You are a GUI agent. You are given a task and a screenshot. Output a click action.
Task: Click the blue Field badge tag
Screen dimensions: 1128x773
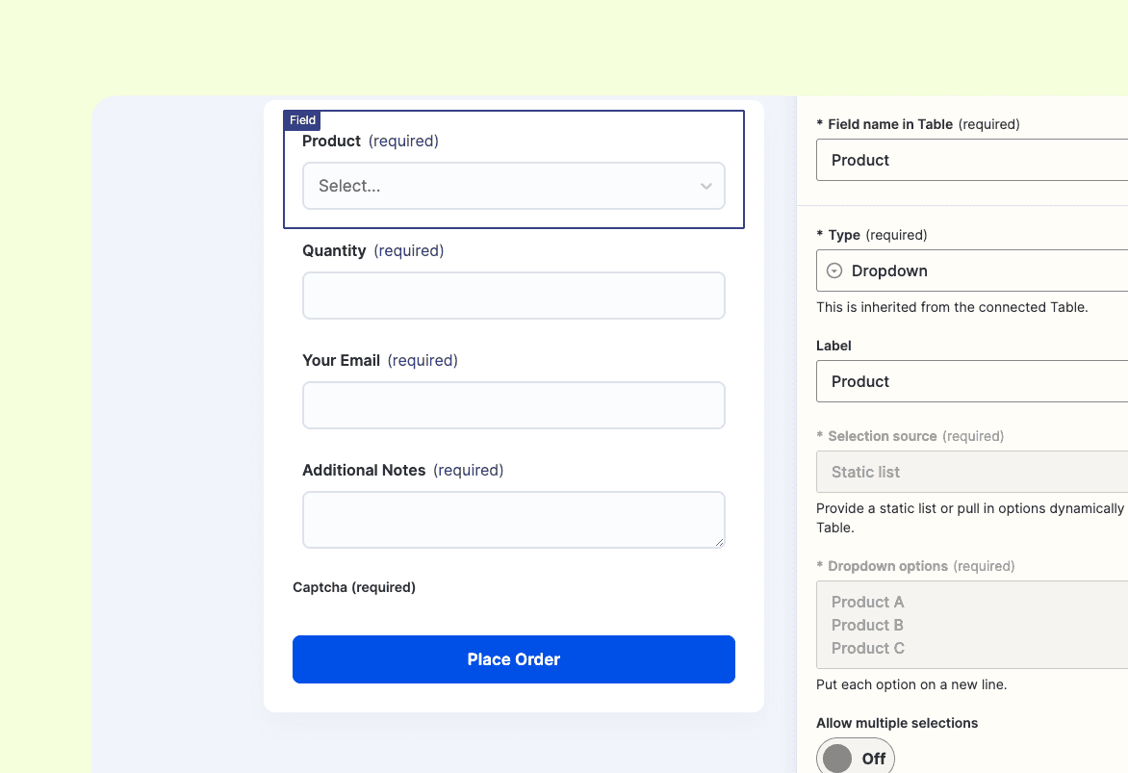click(x=302, y=120)
